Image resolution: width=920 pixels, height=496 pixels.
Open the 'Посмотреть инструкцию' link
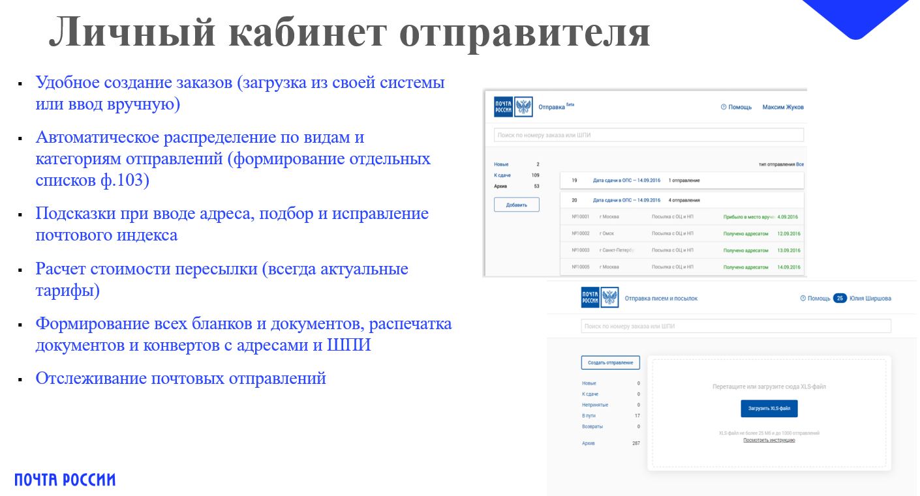(x=769, y=441)
